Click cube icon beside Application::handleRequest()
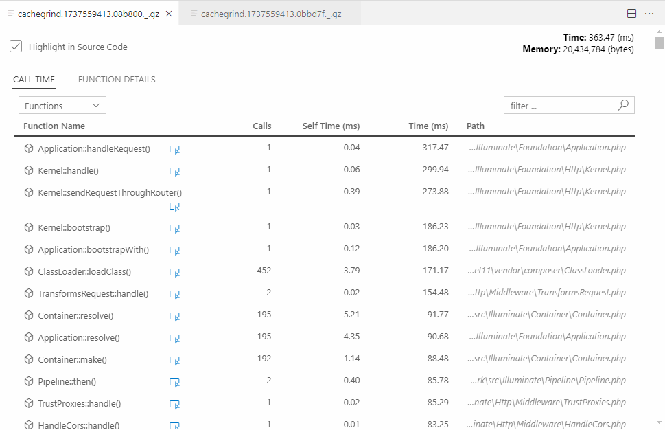The image size is (665, 430). pyautogui.click(x=28, y=148)
